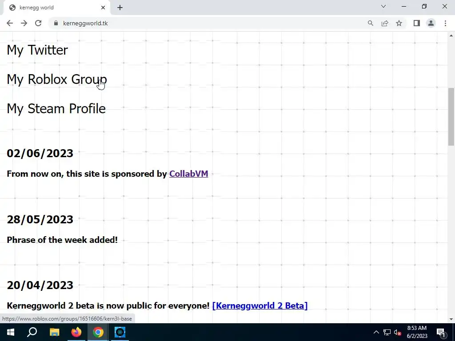Open the My Roblox Group link
The width and height of the screenshot is (455, 341).
[x=57, y=79]
